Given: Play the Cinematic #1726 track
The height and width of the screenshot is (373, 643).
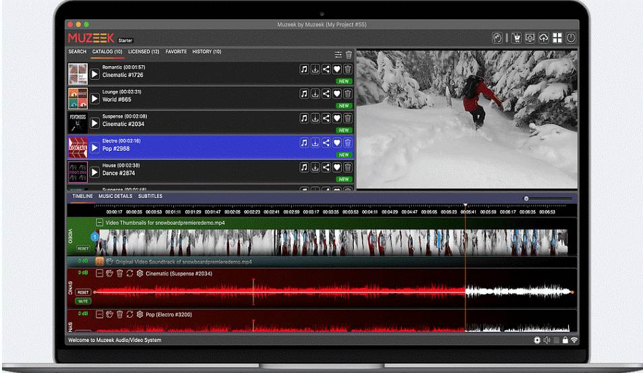Looking at the screenshot, I should pyautogui.click(x=95, y=74).
